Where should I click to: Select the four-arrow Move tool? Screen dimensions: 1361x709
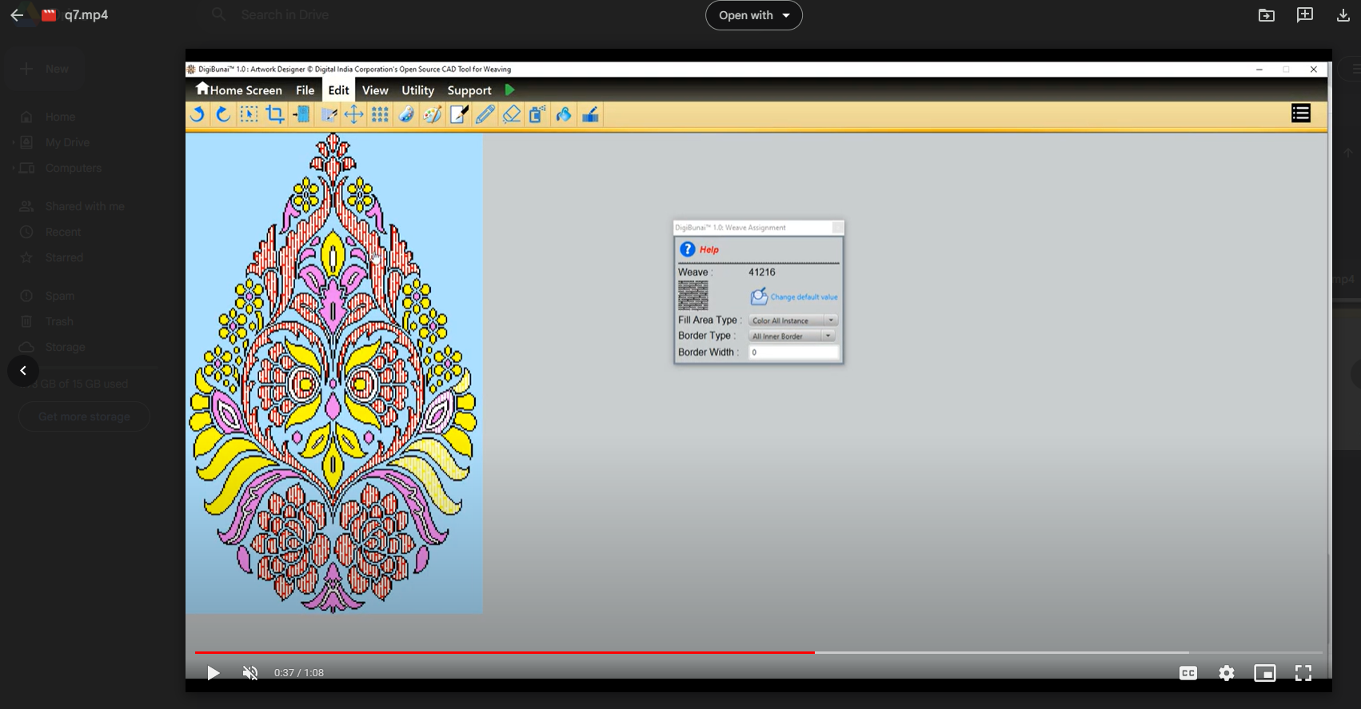pyautogui.click(x=353, y=114)
